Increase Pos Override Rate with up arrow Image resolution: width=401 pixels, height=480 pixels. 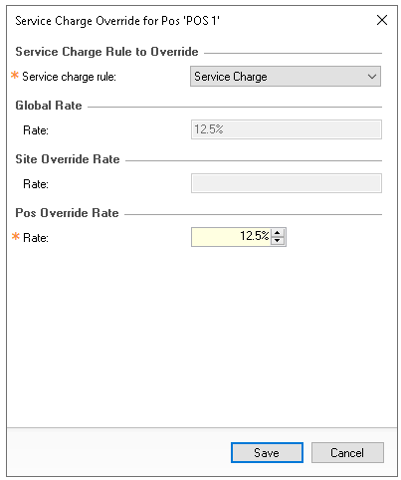pos(278,232)
